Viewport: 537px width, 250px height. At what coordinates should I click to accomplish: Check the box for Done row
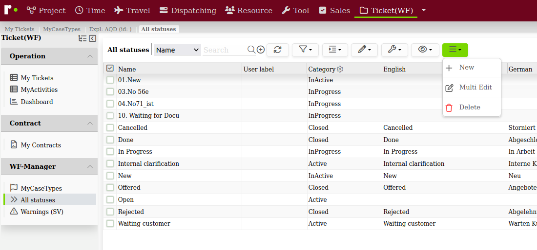[110, 140]
